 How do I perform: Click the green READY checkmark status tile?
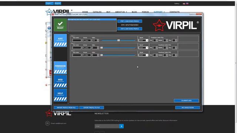tap(60, 25)
